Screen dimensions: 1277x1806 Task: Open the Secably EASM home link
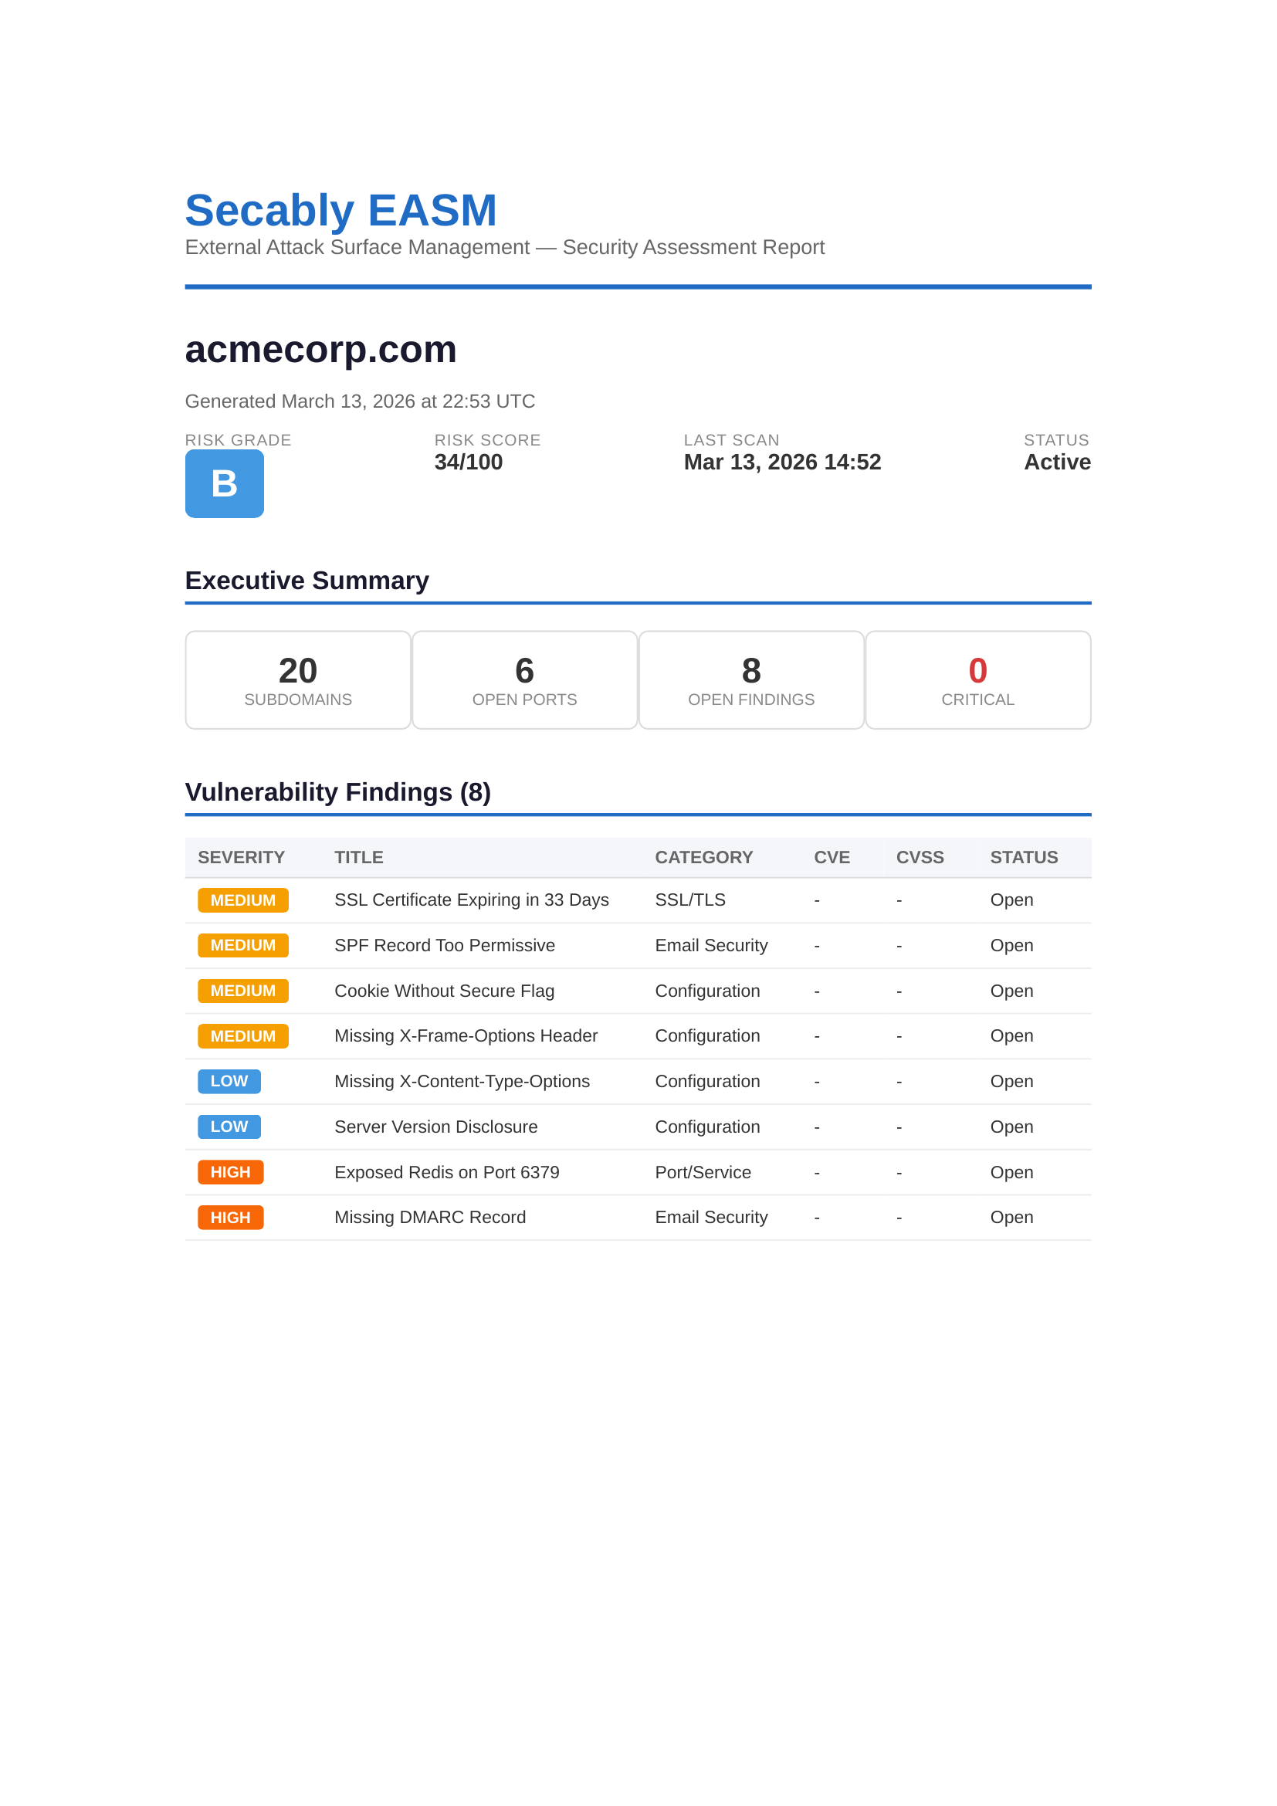tap(340, 210)
